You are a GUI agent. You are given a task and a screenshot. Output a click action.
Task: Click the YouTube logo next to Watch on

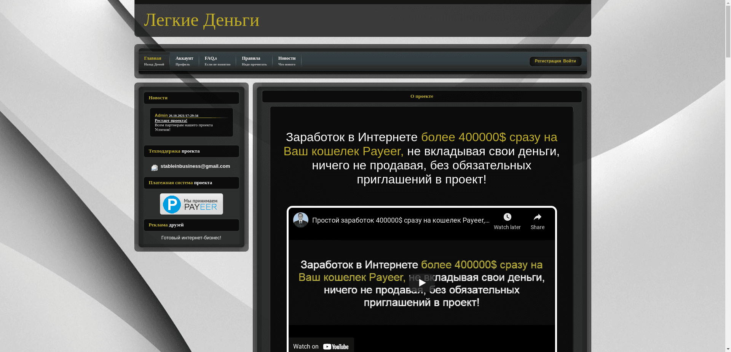(336, 346)
